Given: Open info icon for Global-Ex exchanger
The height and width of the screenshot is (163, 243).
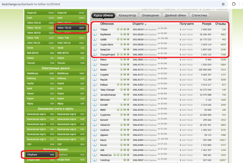Looking at the screenshot, I should point(95,125).
